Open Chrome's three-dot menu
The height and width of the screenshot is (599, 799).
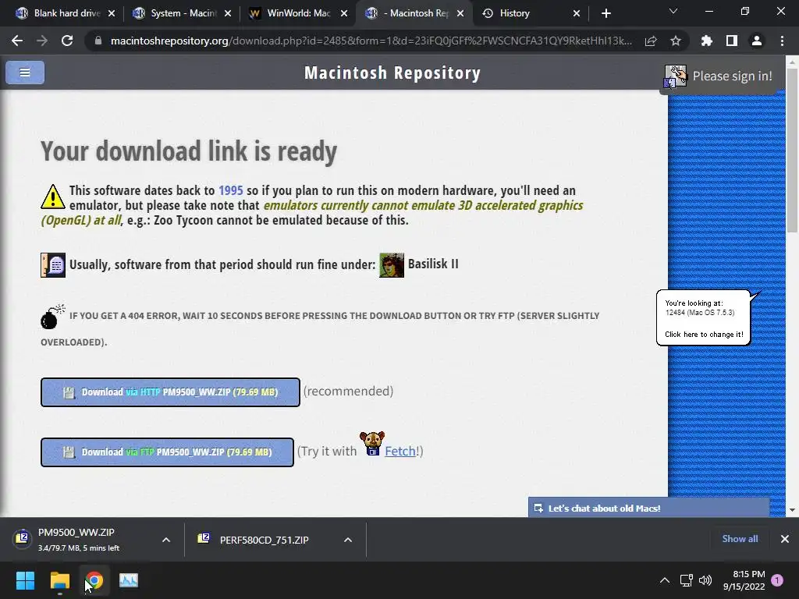point(782,41)
